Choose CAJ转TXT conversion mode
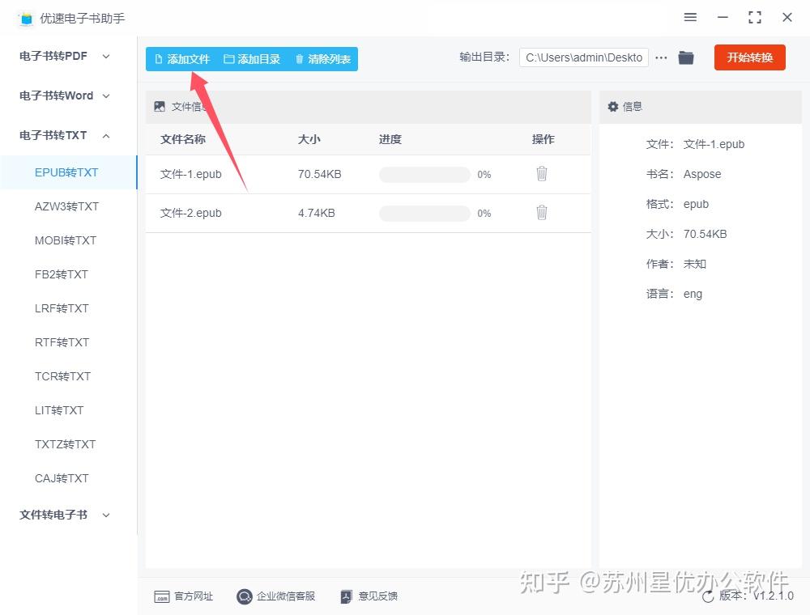 62,478
